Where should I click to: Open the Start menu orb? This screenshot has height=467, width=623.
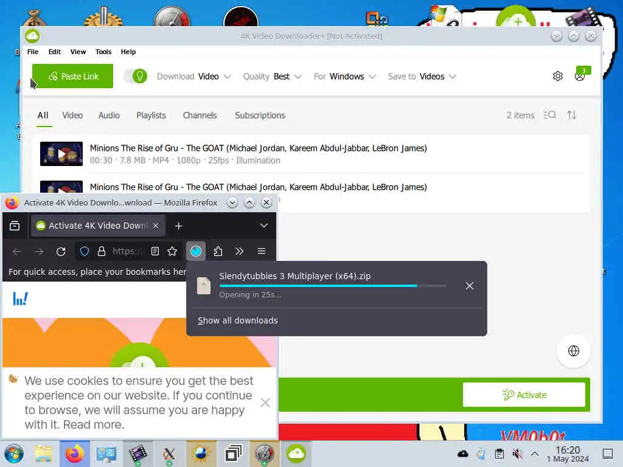pyautogui.click(x=14, y=454)
